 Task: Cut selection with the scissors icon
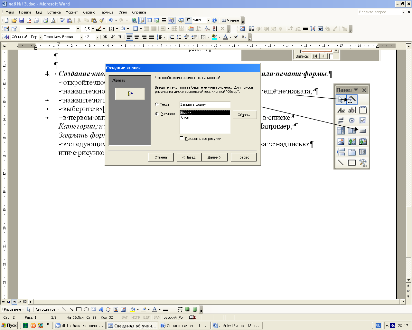pos(79,20)
